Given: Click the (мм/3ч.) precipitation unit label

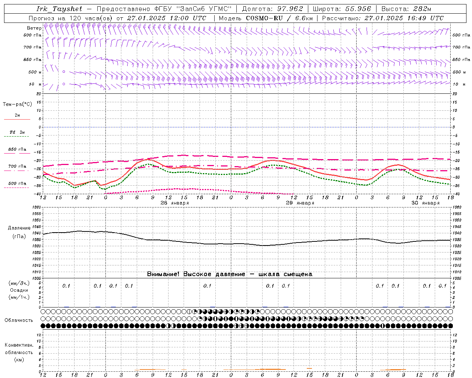Looking at the screenshot, I should (x=19, y=283).
